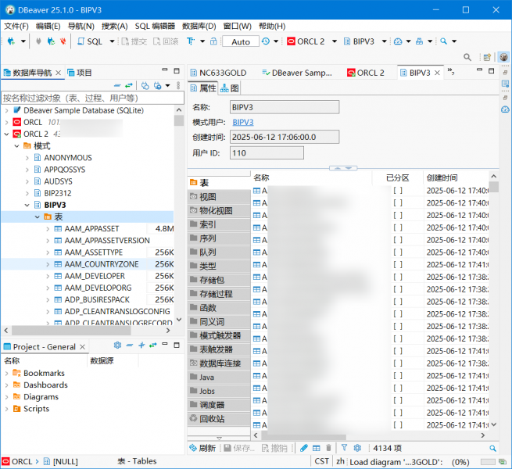This screenshot has width=512, height=469.
Task: Click the create table icon in bottom toolbar
Action: coord(316,448)
